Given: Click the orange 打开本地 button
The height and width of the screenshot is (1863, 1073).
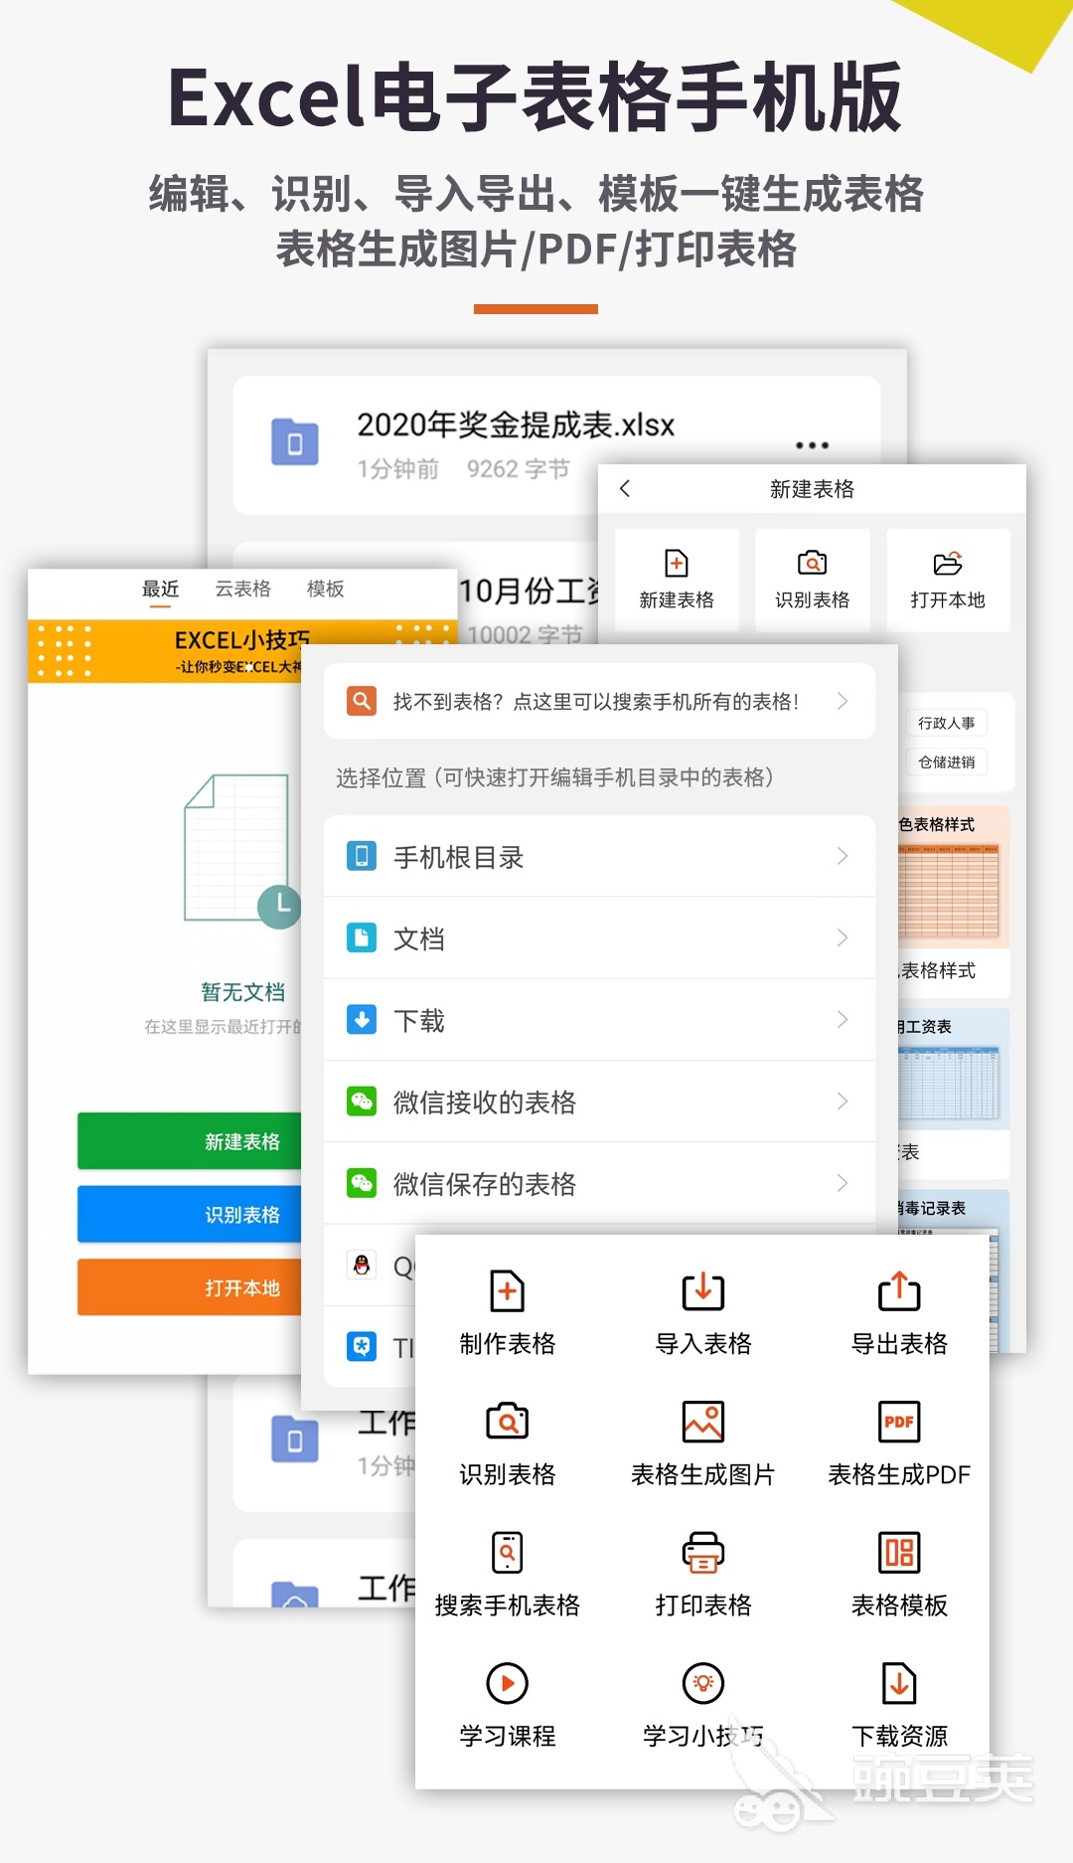Looking at the screenshot, I should [x=190, y=1288].
